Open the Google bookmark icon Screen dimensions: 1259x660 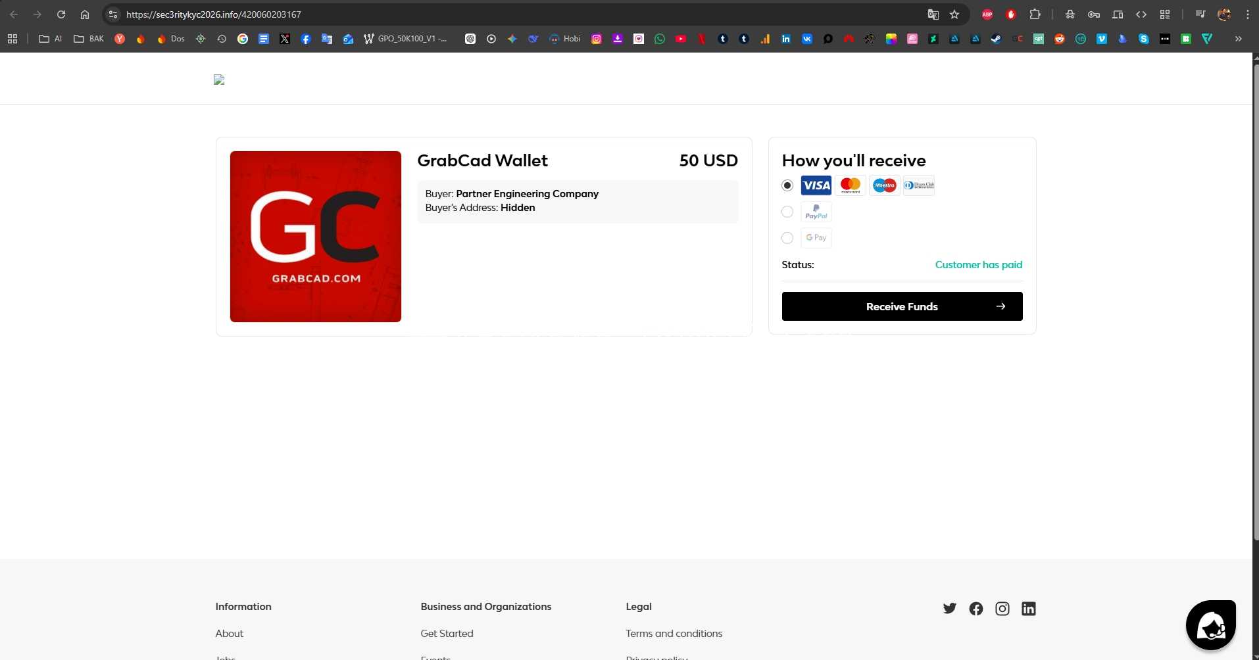[x=243, y=39]
